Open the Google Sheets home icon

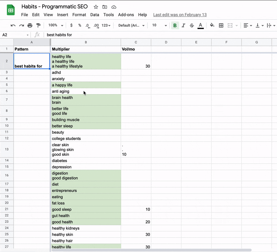click(11, 10)
